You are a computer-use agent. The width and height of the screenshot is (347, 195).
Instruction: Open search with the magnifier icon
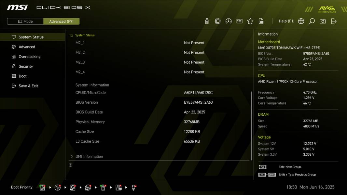[x=312, y=21]
